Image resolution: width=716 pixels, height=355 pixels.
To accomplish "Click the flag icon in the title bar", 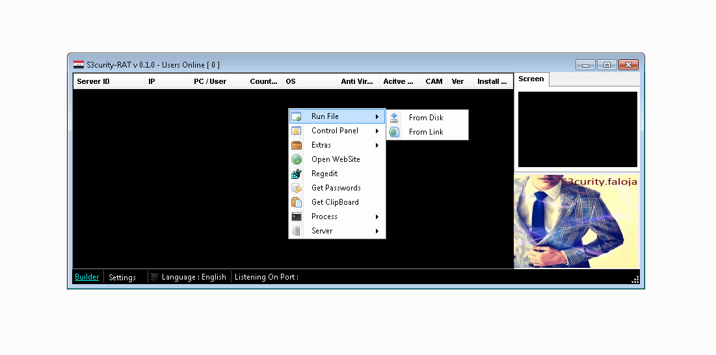I will [79, 64].
